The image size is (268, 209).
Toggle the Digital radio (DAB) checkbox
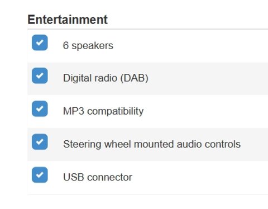(x=40, y=75)
